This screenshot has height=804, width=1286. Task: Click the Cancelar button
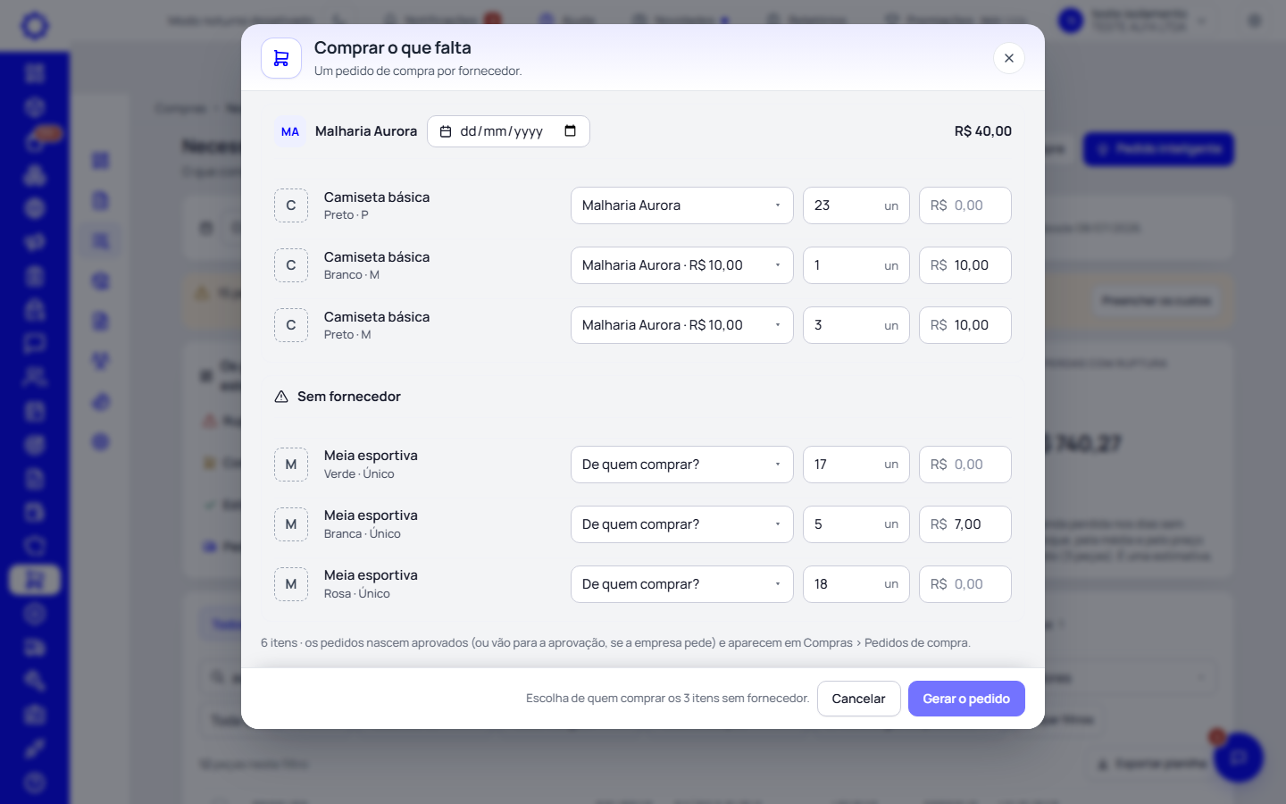(858, 699)
